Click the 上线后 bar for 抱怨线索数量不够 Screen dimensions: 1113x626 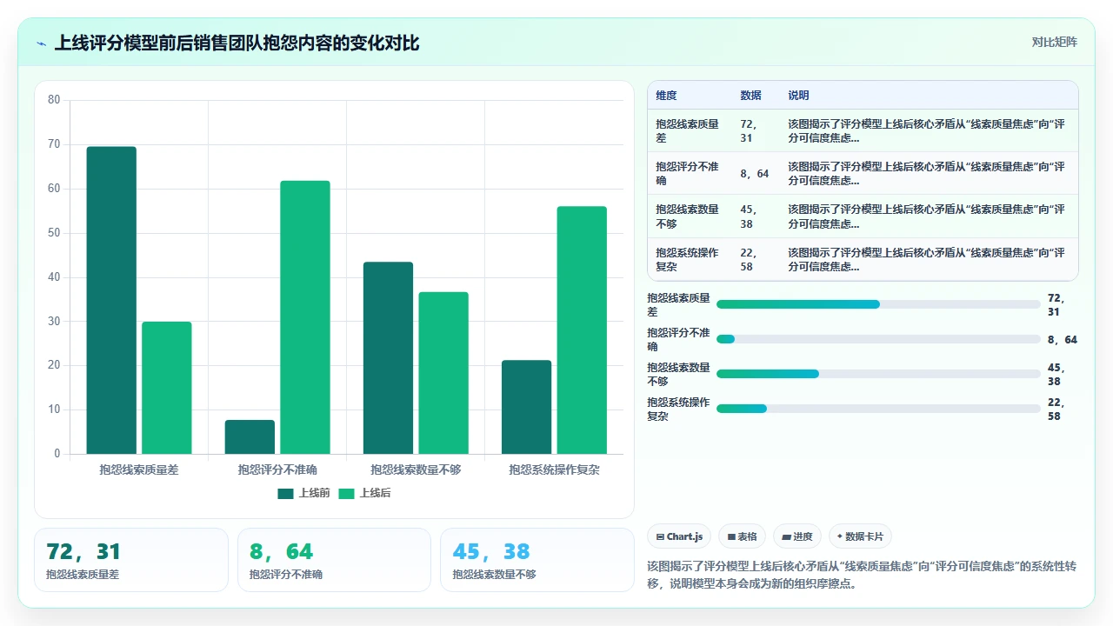click(443, 373)
